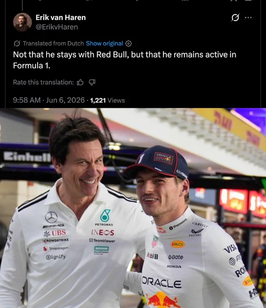Image resolution: width=266 pixels, height=308 pixels.
Task: Open the Erik van Haren display name
Action: [61, 18]
